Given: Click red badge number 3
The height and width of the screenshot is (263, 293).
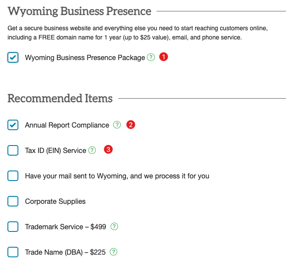Looking at the screenshot, I should (x=108, y=149).
